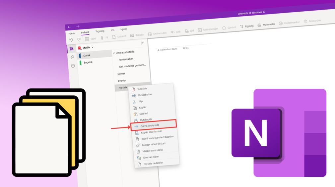
Task: Open the Romantikken page
Action: pos(126,59)
